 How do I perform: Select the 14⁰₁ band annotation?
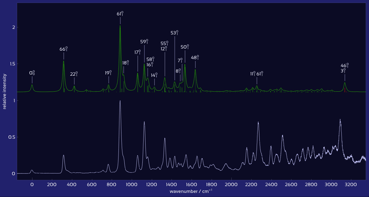(154, 75)
